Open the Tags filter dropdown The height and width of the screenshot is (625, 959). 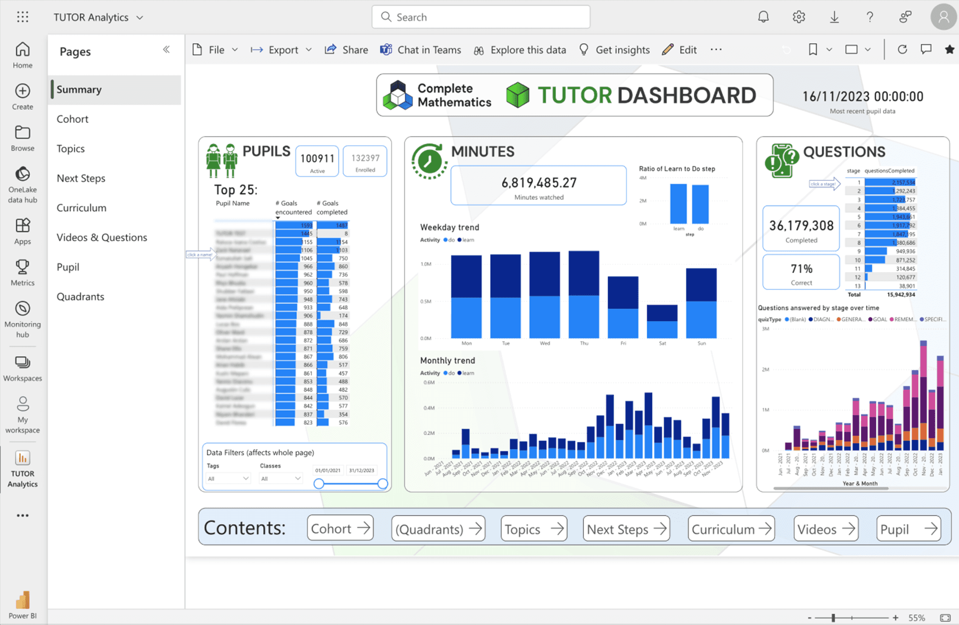tap(228, 478)
